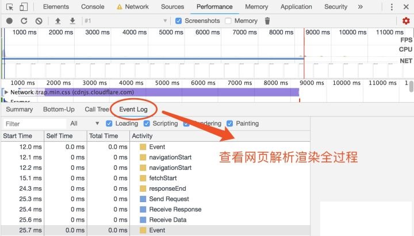The width and height of the screenshot is (414, 236).
Task: Select the Event row at 12.0 ms
Action: (x=155, y=147)
